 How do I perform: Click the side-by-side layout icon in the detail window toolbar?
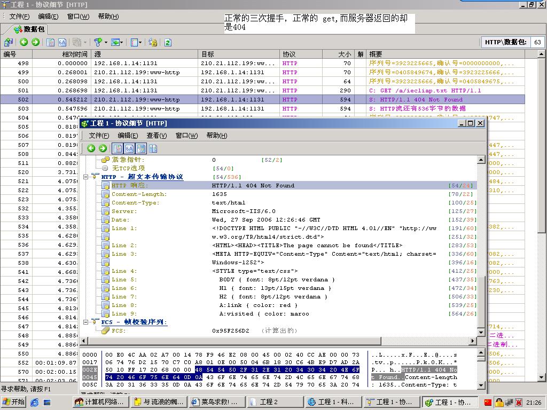(x=153, y=148)
